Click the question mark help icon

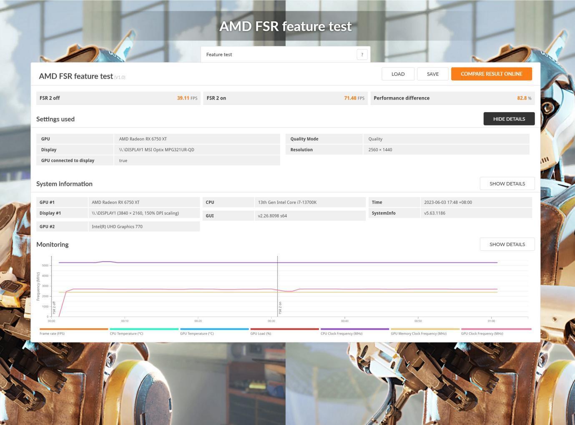[362, 55]
